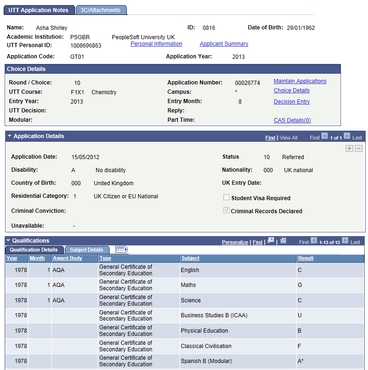Click First in Qualifications navigation
Screen dimensions: 368x370
[x=304, y=242]
